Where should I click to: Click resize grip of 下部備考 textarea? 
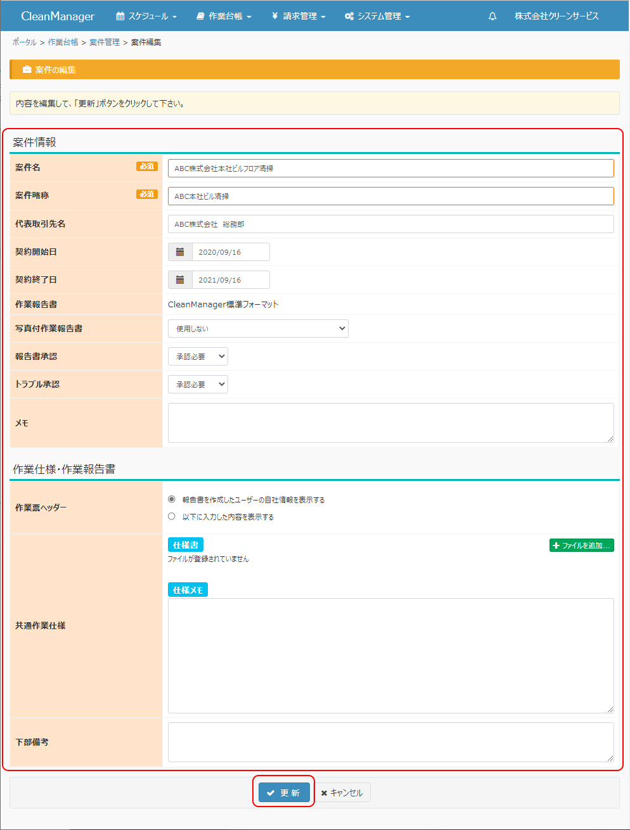click(610, 758)
